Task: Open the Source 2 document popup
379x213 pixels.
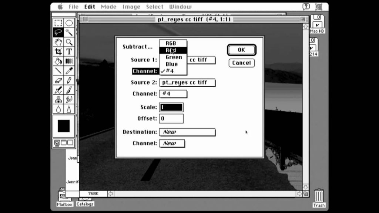Action: tap(187, 82)
